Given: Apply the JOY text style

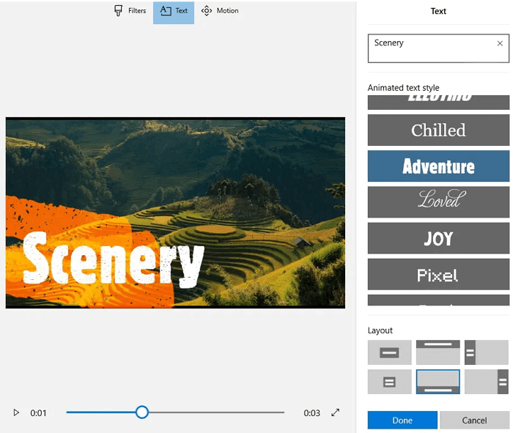Looking at the screenshot, I should coord(438,238).
